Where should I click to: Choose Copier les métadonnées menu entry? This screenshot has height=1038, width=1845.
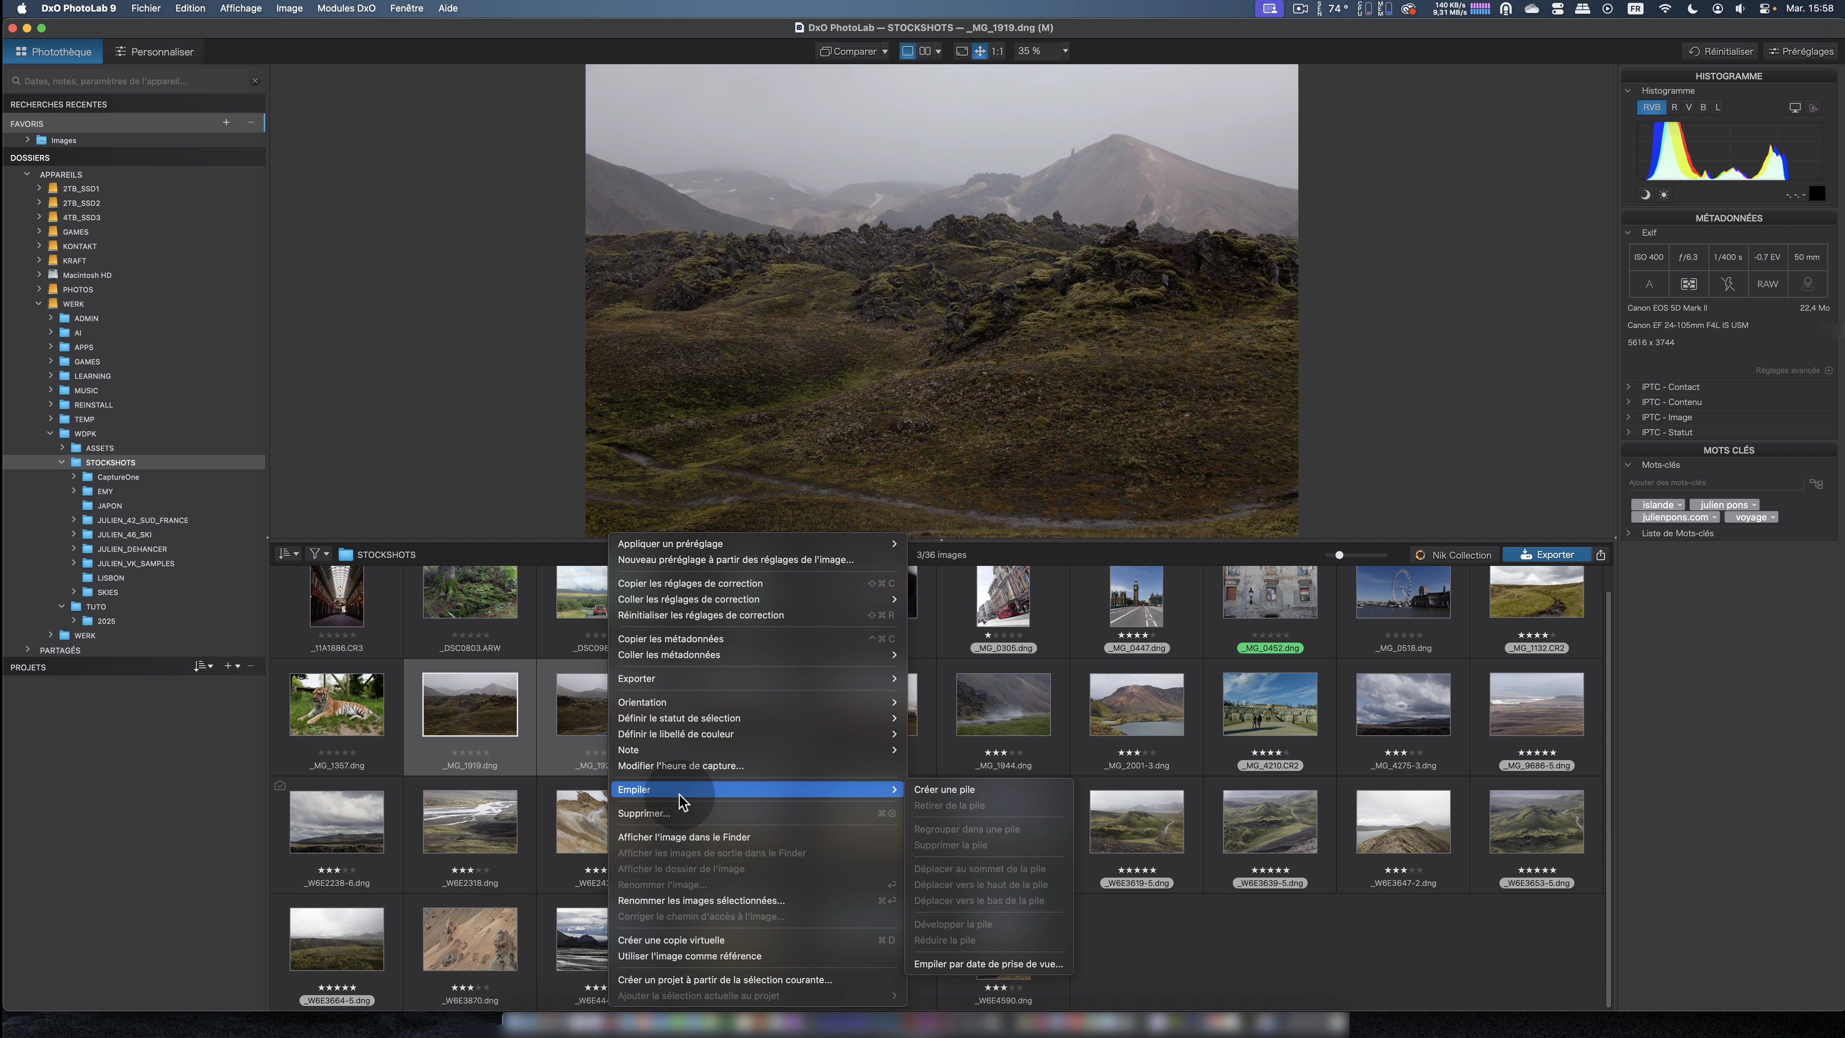pyautogui.click(x=756, y=639)
